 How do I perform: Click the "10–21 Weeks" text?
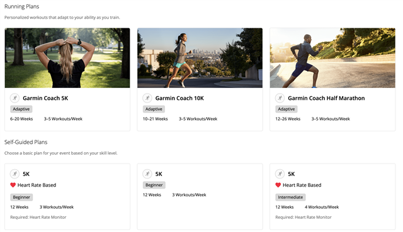point(156,119)
